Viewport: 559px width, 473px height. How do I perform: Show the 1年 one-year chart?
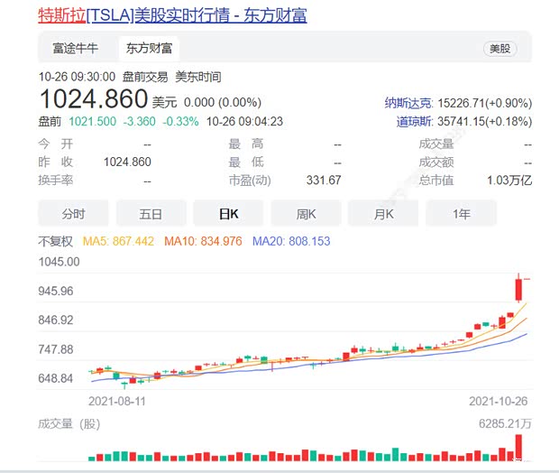point(461,214)
